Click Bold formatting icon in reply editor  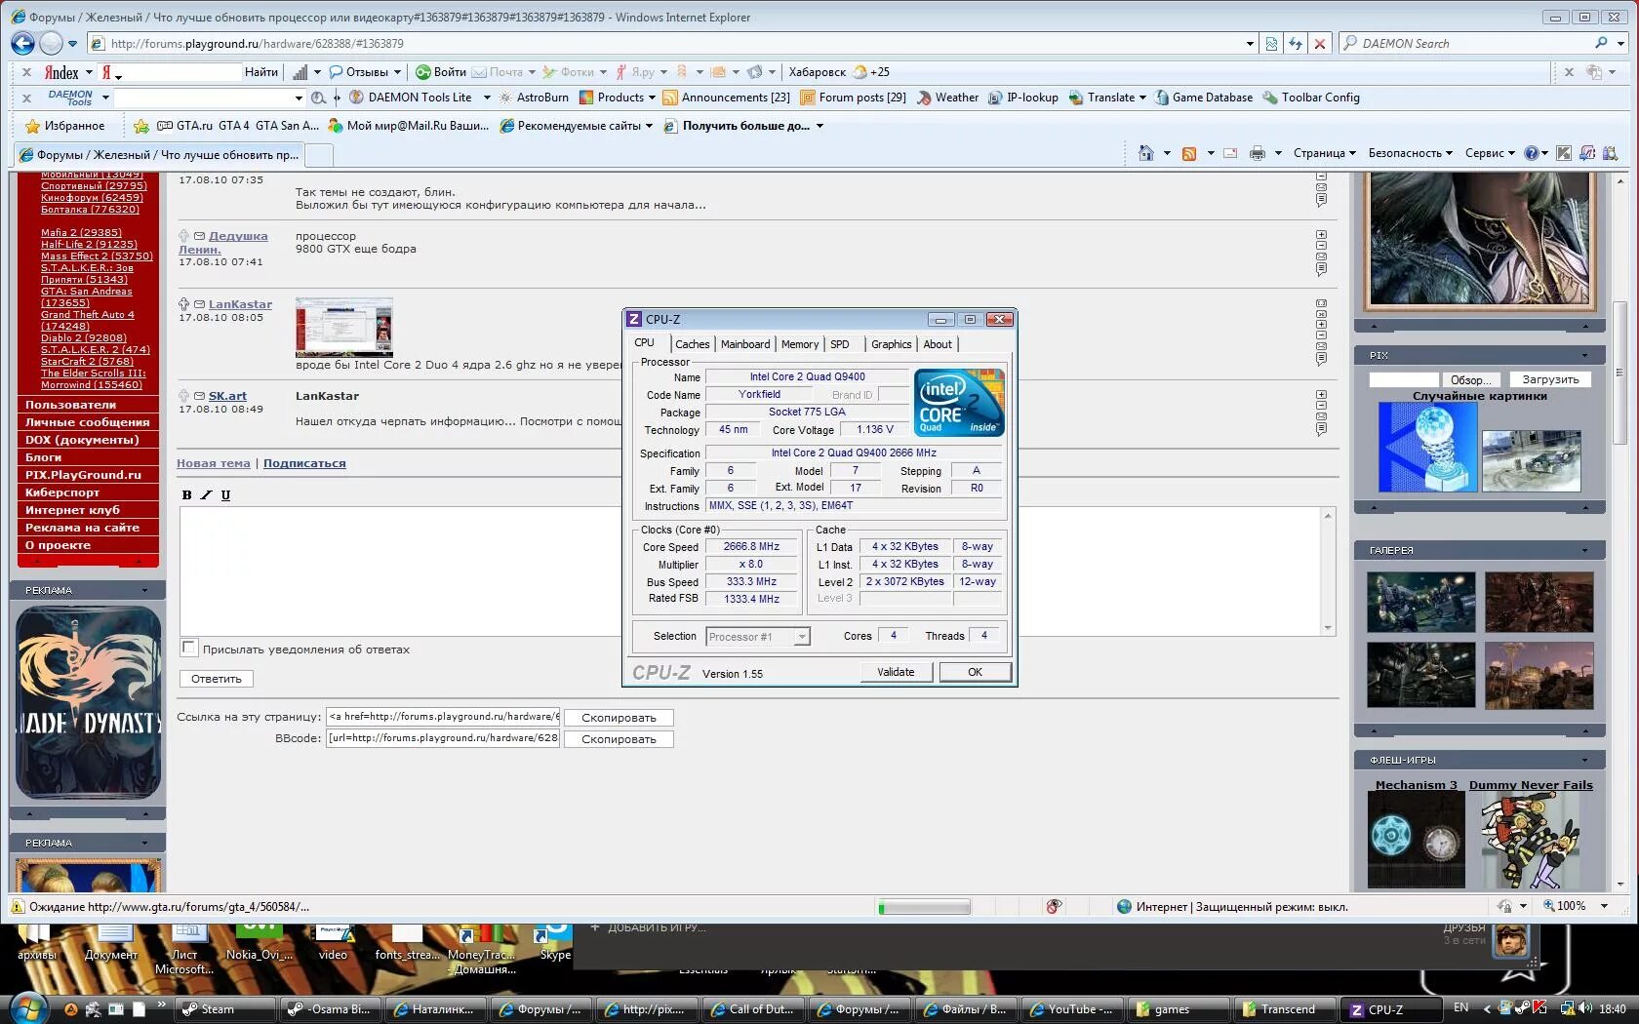[x=187, y=495]
